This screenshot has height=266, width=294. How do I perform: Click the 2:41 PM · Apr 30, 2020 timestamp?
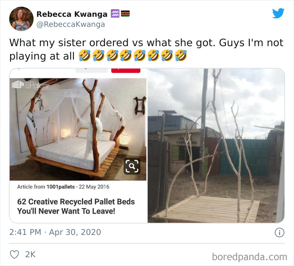pyautogui.click(x=55, y=232)
